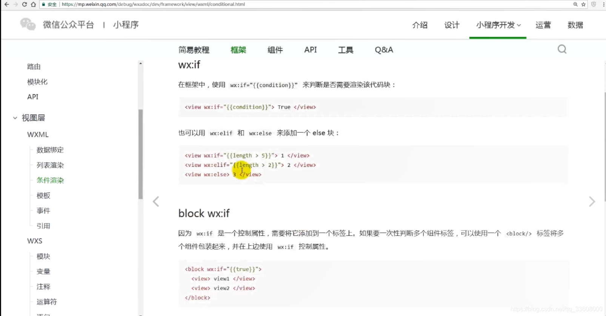Open 模块 in the sidebar

point(43,256)
